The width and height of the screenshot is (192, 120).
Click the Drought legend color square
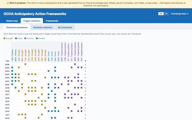4,38
